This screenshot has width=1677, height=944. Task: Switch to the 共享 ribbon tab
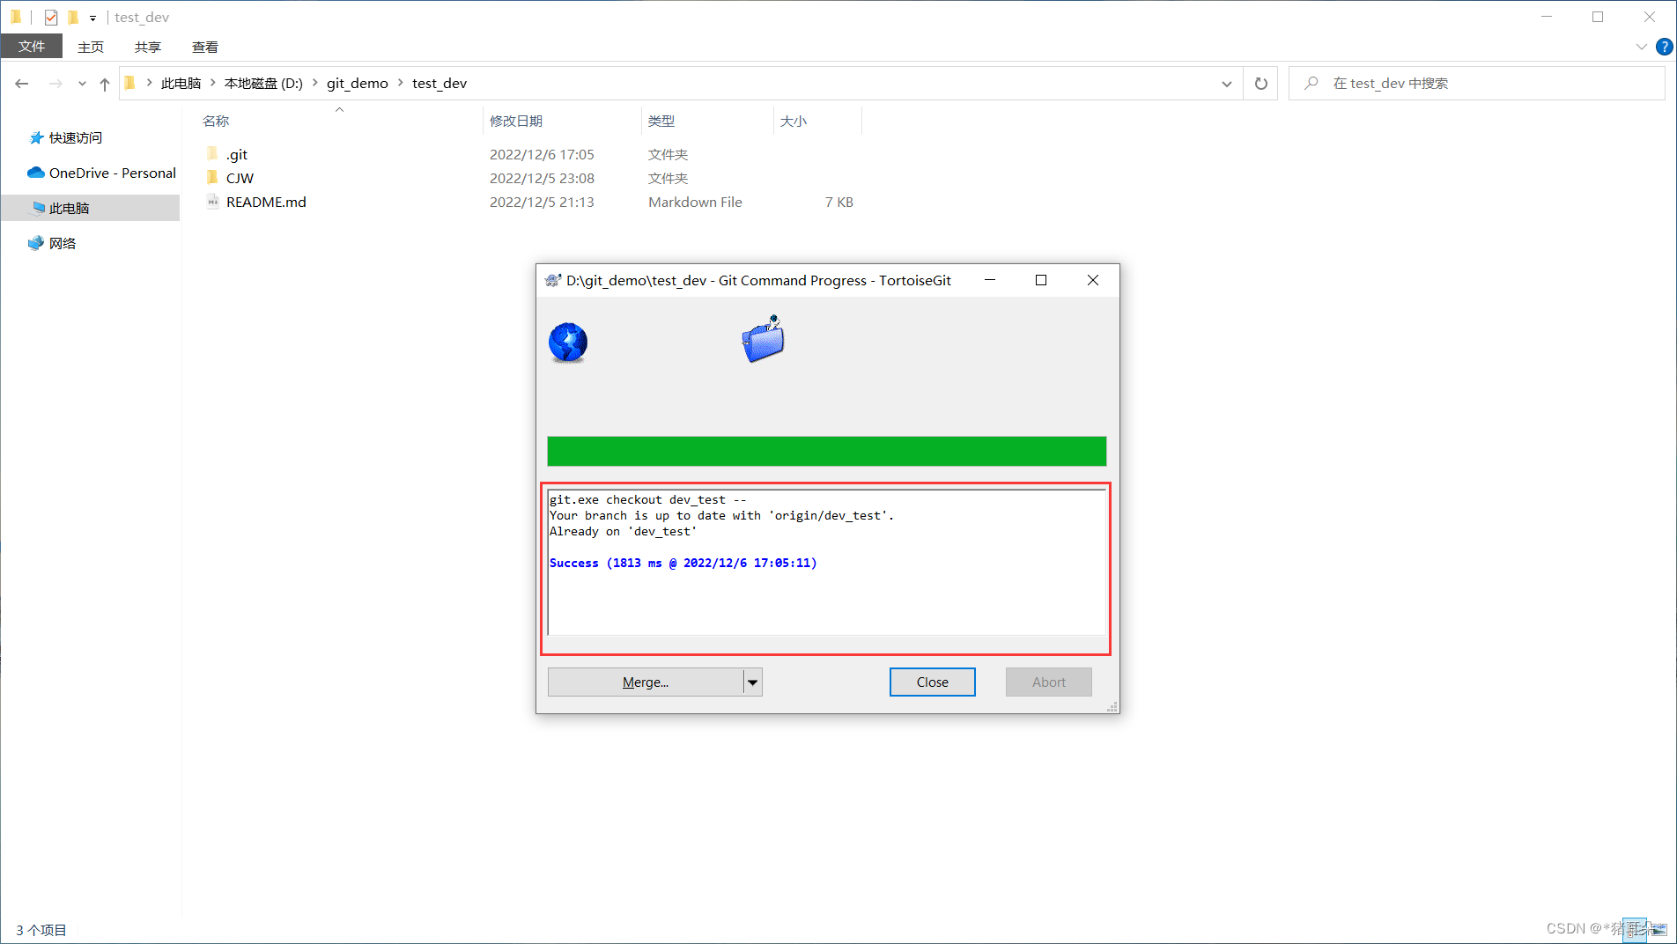(147, 46)
